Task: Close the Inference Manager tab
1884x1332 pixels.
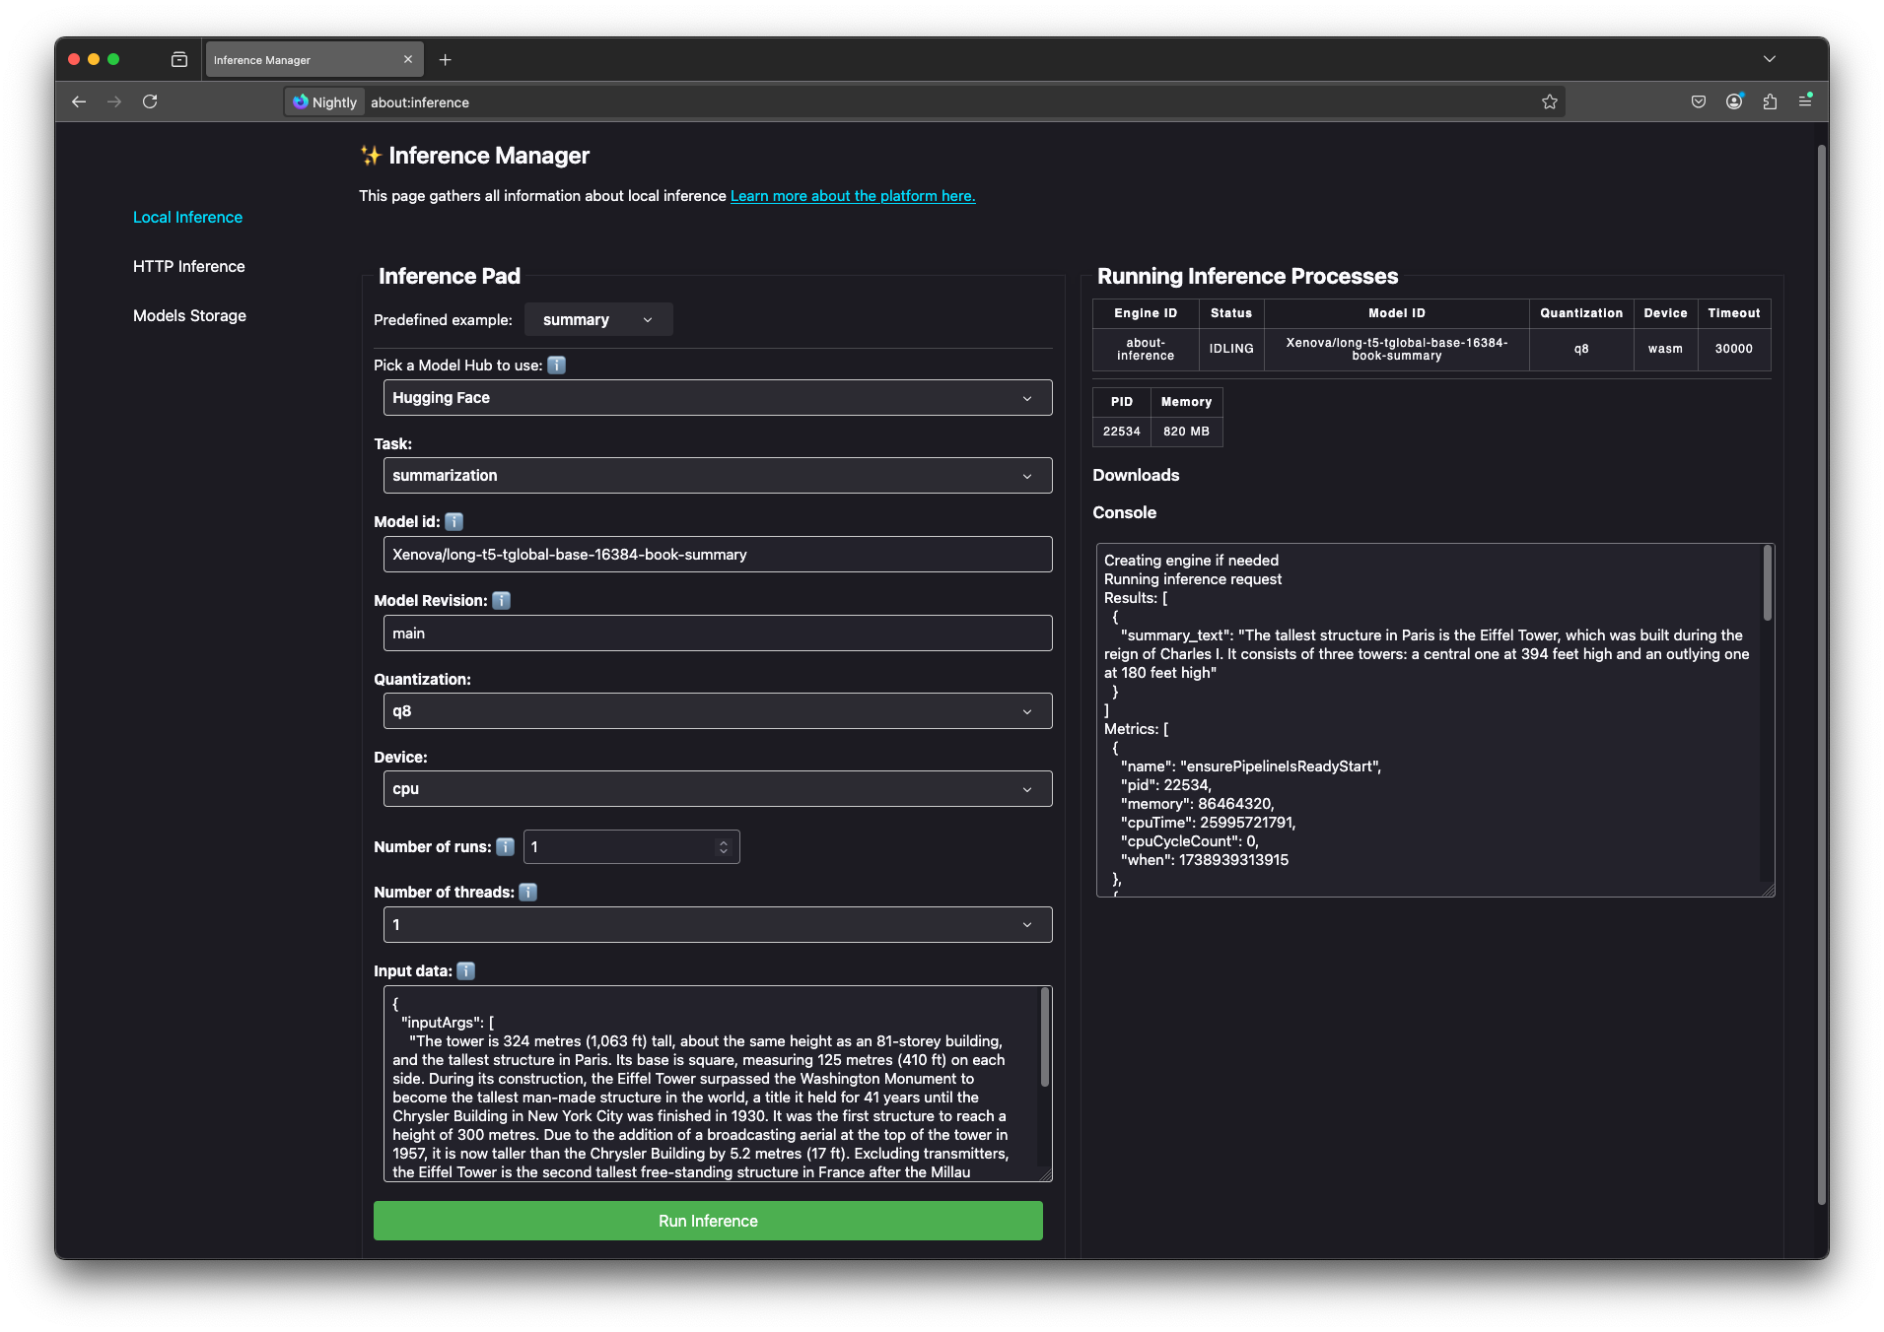Action: 408,59
